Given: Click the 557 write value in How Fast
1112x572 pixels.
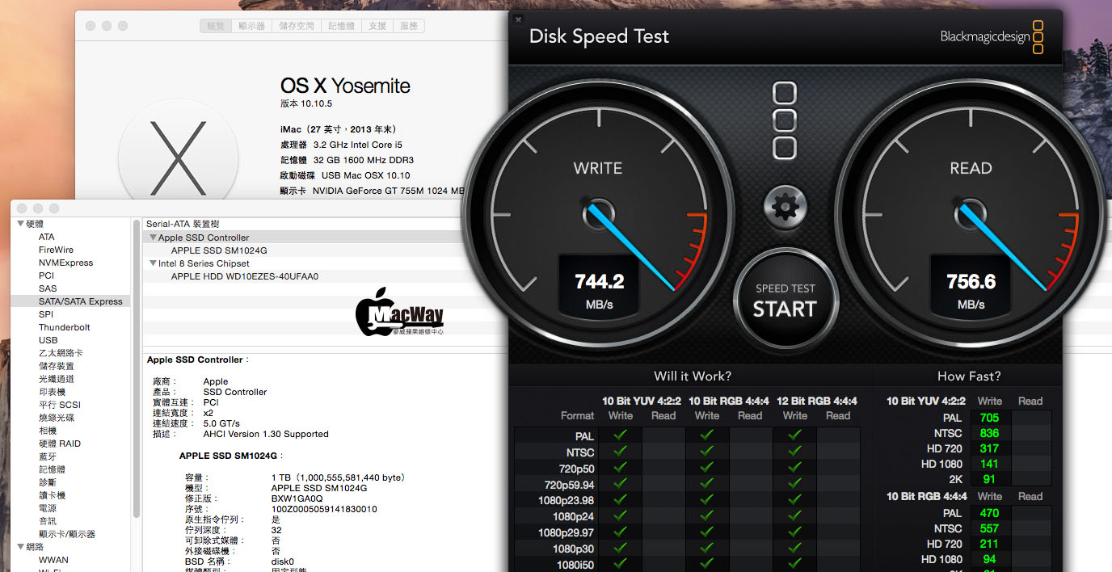Looking at the screenshot, I should click(989, 528).
